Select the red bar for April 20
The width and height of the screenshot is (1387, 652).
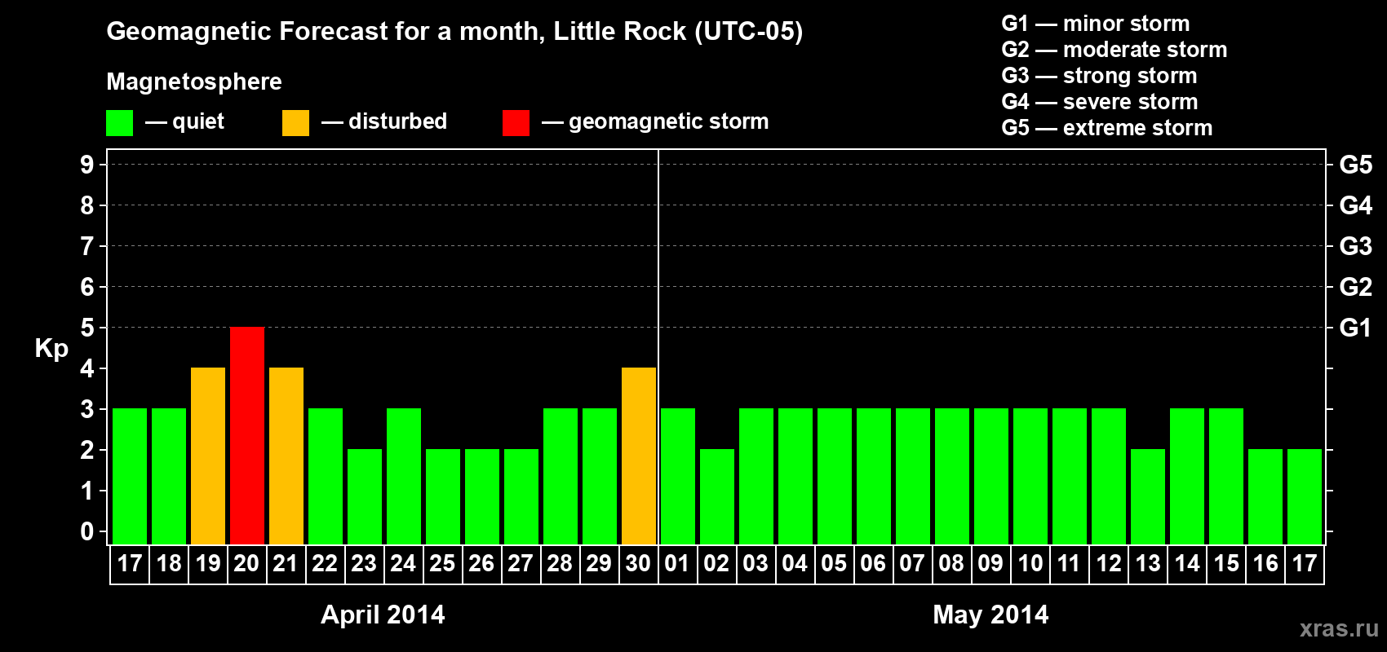point(247,435)
